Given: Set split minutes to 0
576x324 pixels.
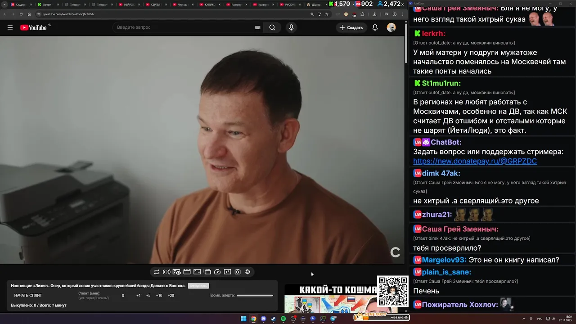Looking at the screenshot, I should click(123, 296).
